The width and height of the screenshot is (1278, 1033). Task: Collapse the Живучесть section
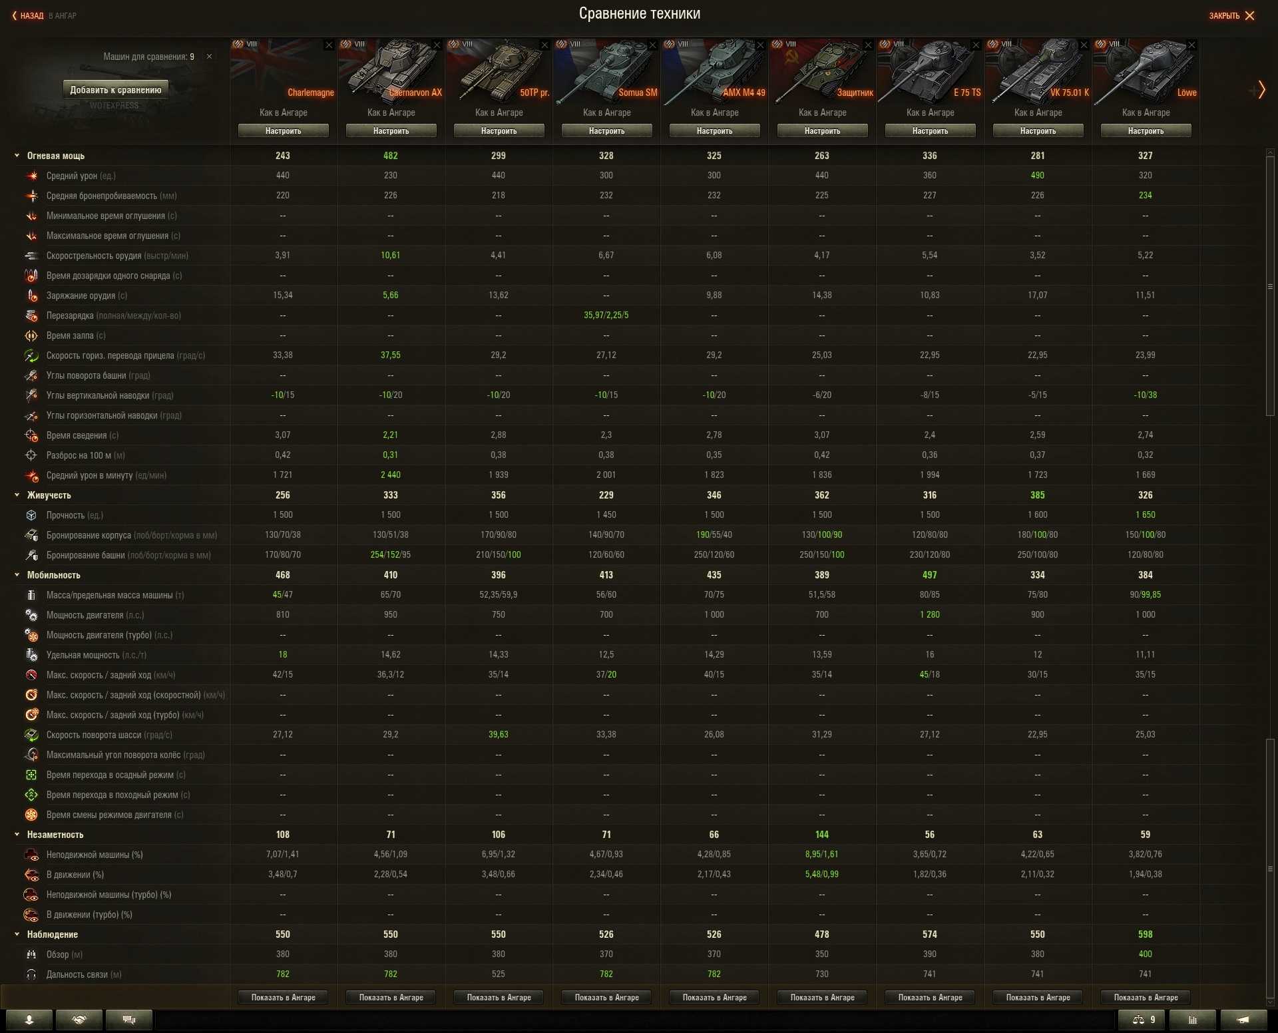(17, 495)
